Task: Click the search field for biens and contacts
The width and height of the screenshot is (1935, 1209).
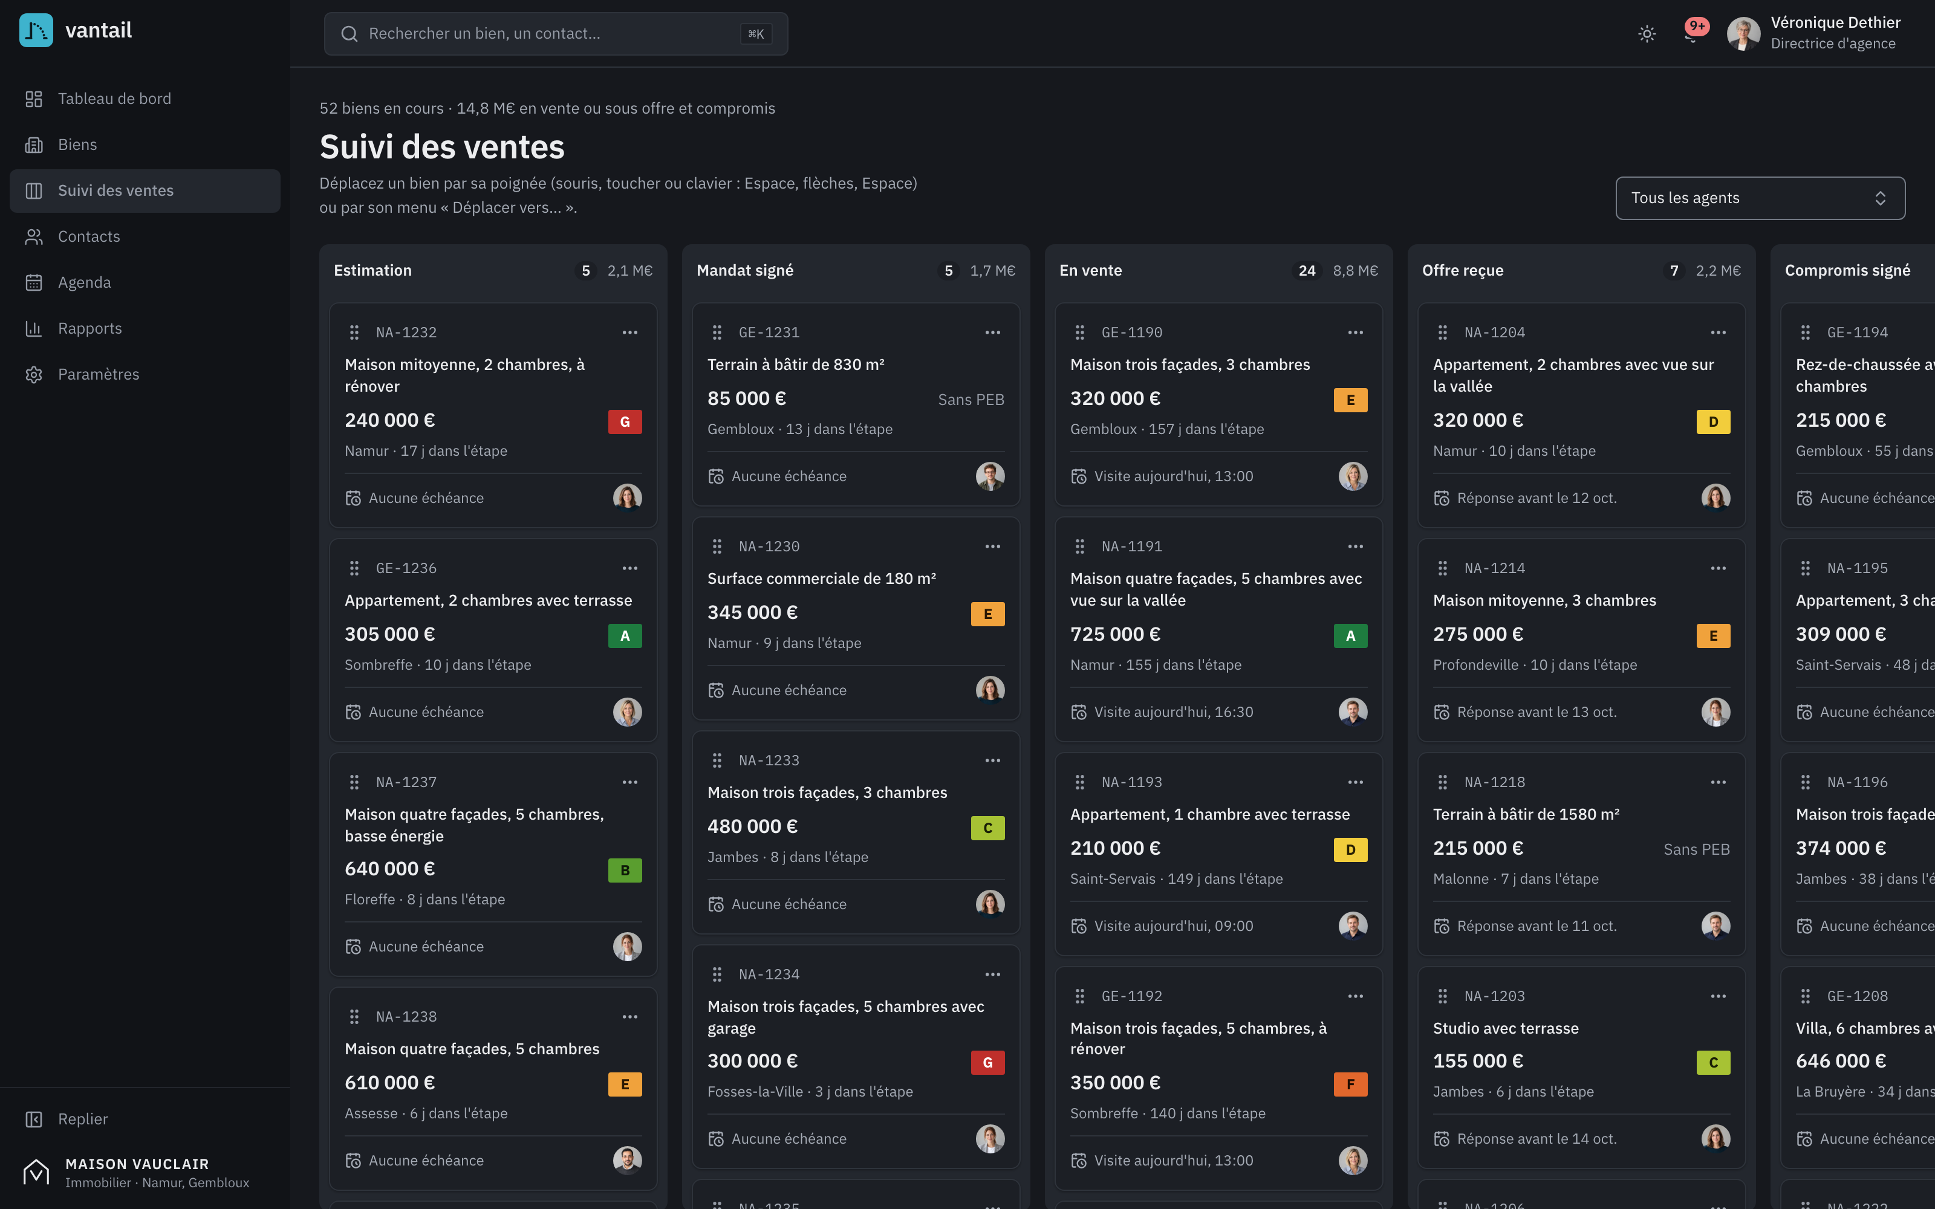Action: tap(556, 34)
